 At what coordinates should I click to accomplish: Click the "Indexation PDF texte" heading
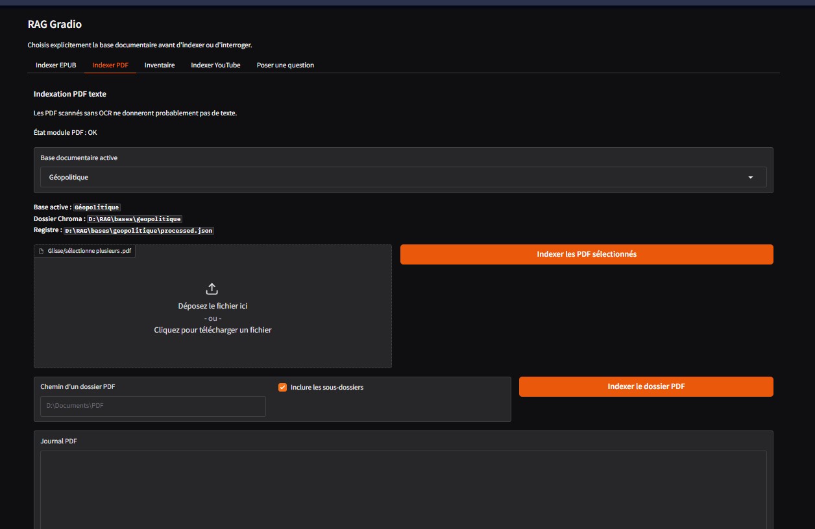tap(70, 94)
